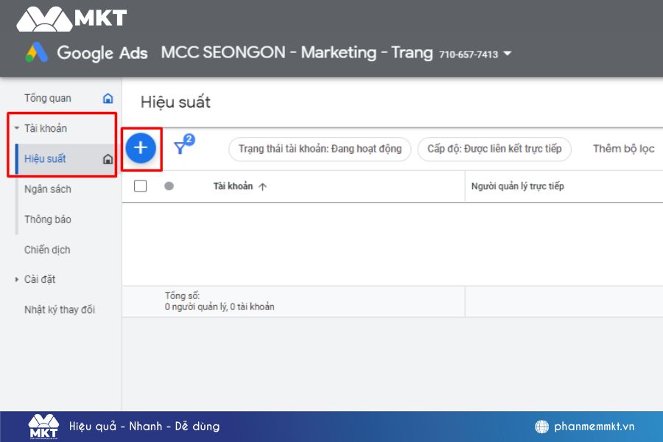Viewport: 663px width, 442px height.
Task: Open Nhật ký thay đổi in sidebar
Action: (x=60, y=309)
